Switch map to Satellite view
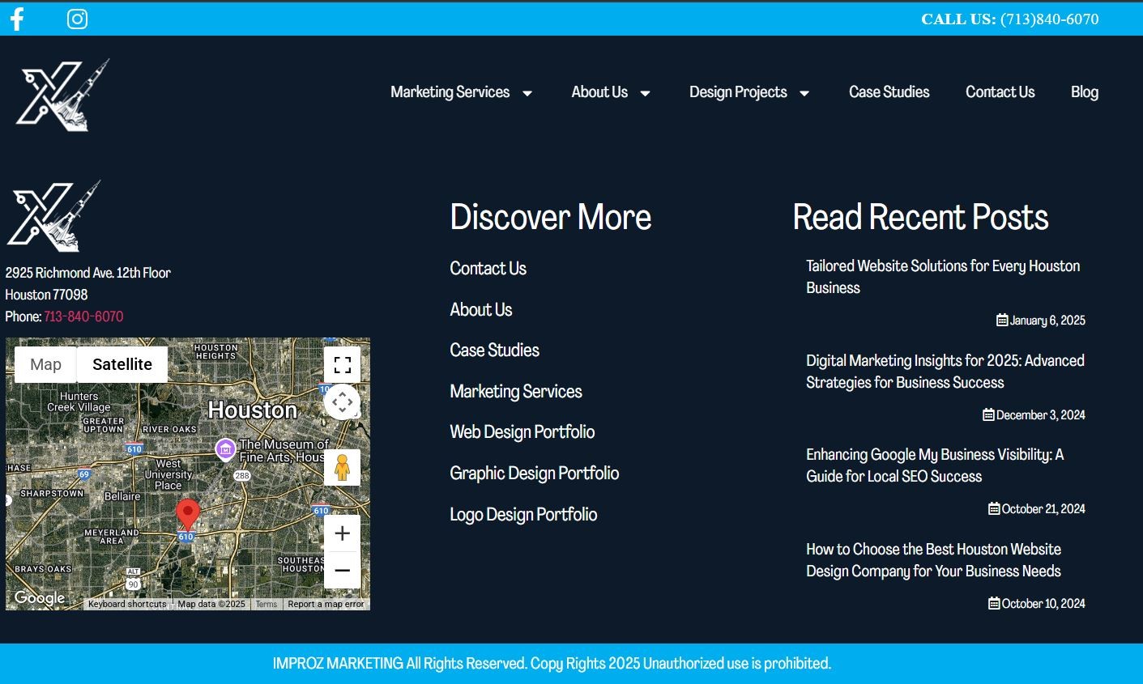Screen dimensions: 1143x684 tap(122, 365)
